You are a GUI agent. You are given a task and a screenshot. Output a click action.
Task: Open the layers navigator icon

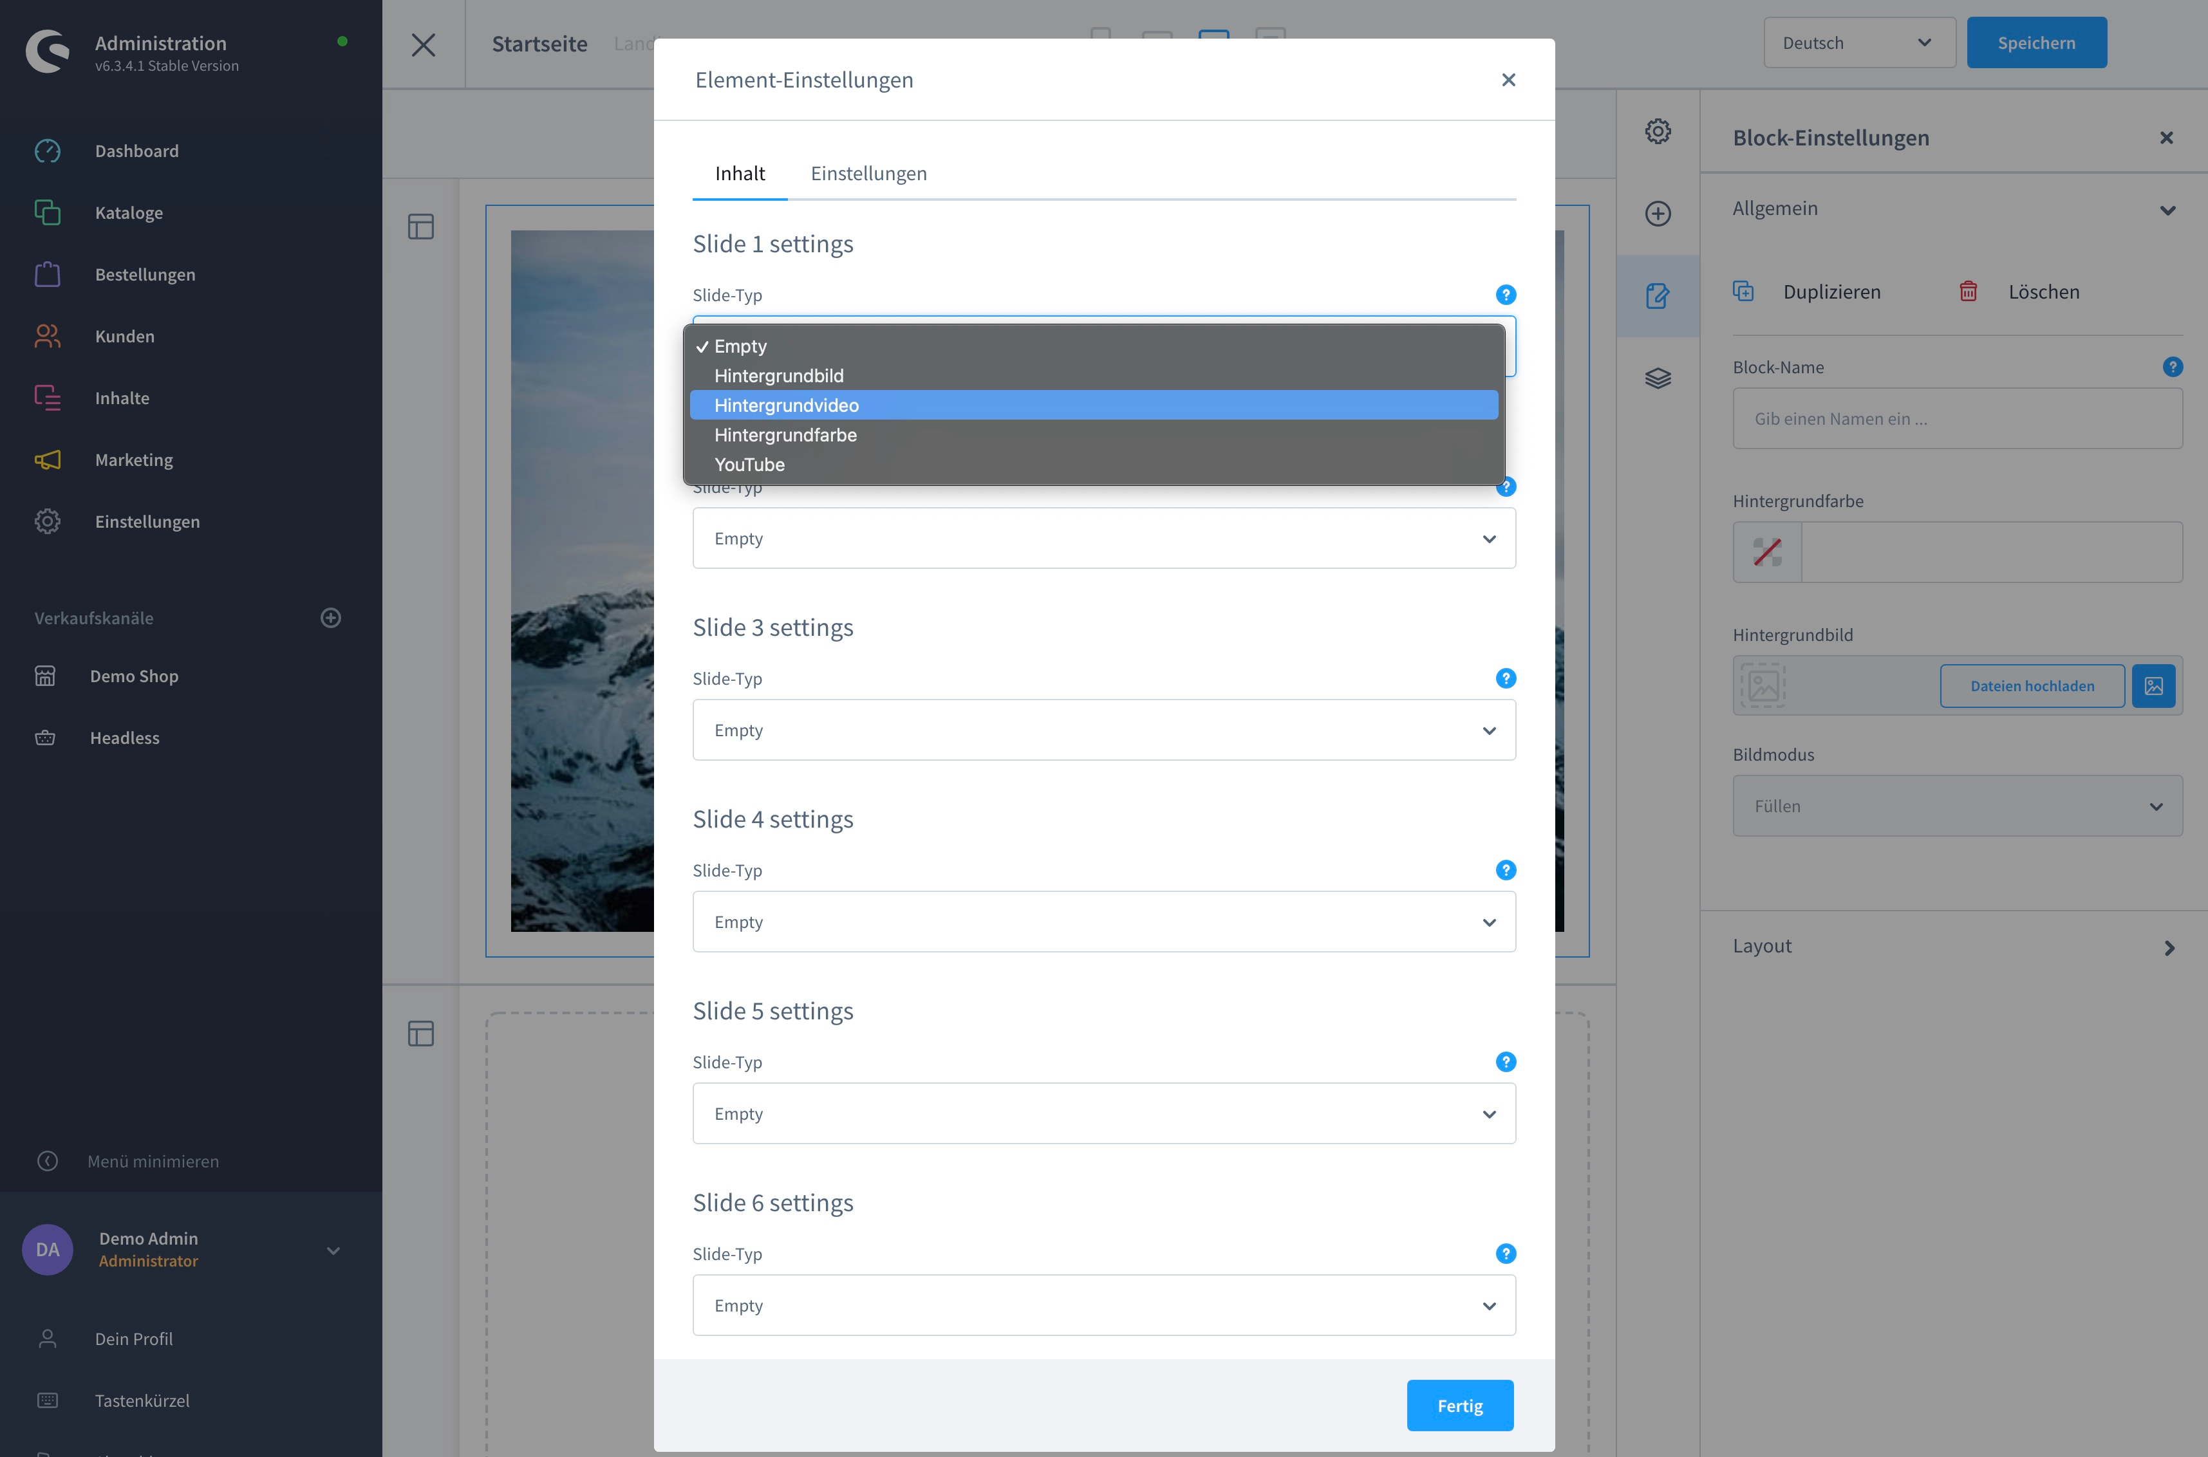[1658, 378]
